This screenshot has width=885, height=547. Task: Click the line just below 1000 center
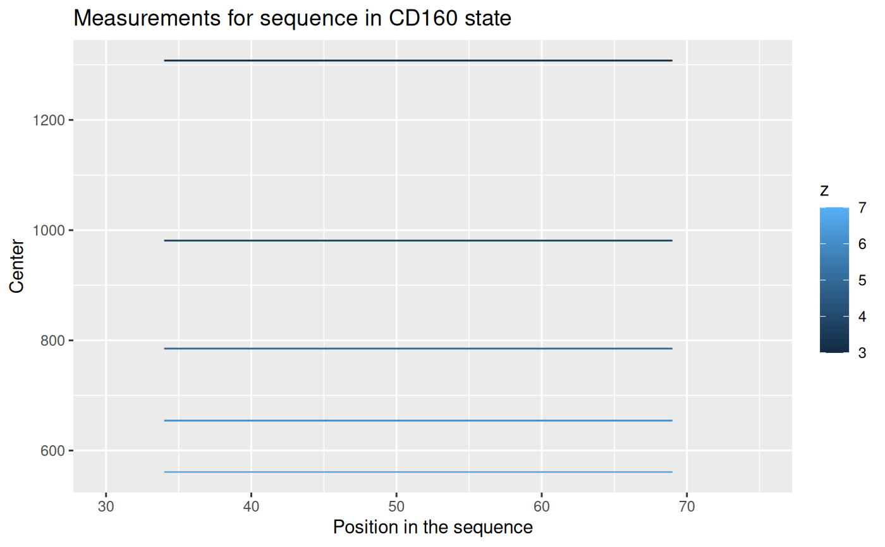(x=418, y=241)
